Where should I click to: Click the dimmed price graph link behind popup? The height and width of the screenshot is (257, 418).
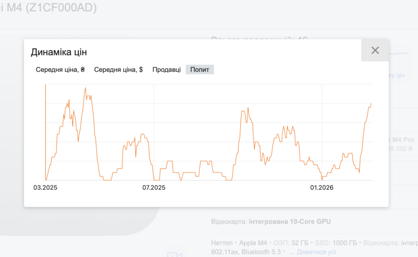[396, 75]
